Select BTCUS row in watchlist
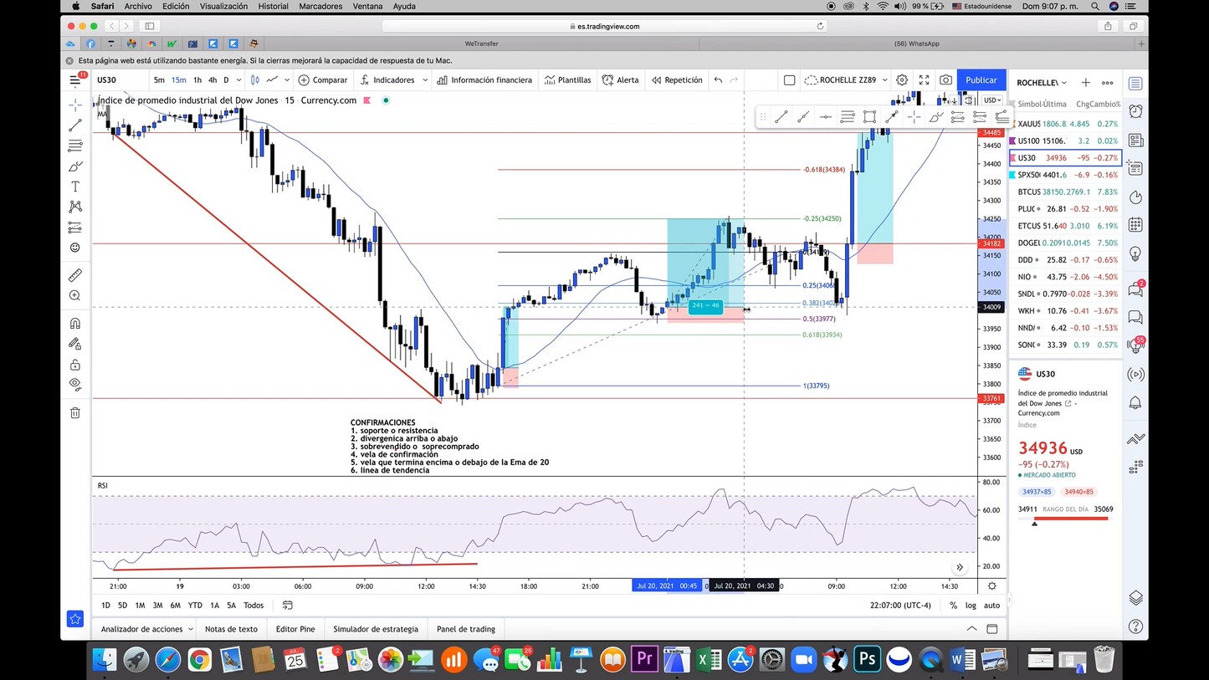The image size is (1209, 680). (x=1065, y=192)
